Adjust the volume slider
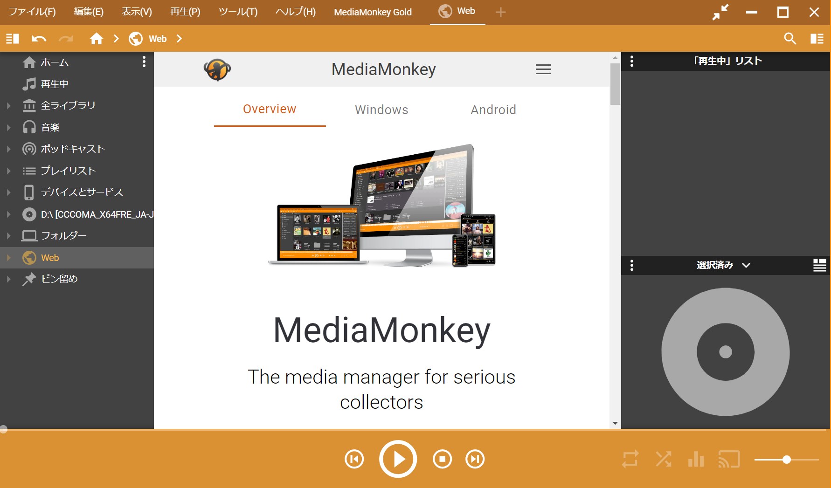This screenshot has width=831, height=488. [x=787, y=460]
